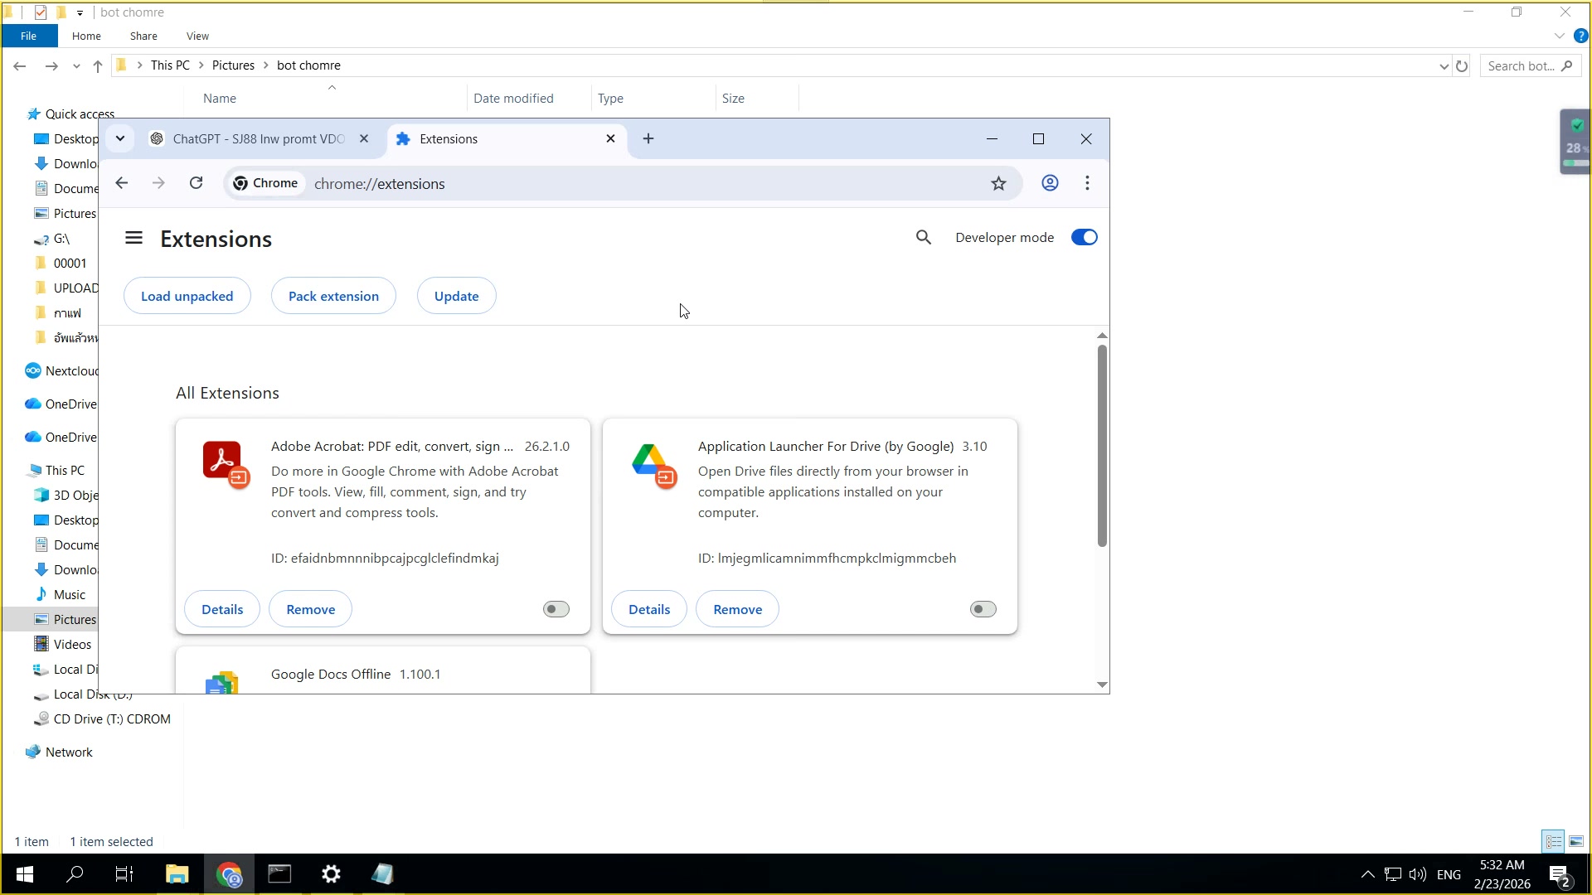1592x895 pixels.
Task: Click the Load unpacked button
Action: (187, 295)
